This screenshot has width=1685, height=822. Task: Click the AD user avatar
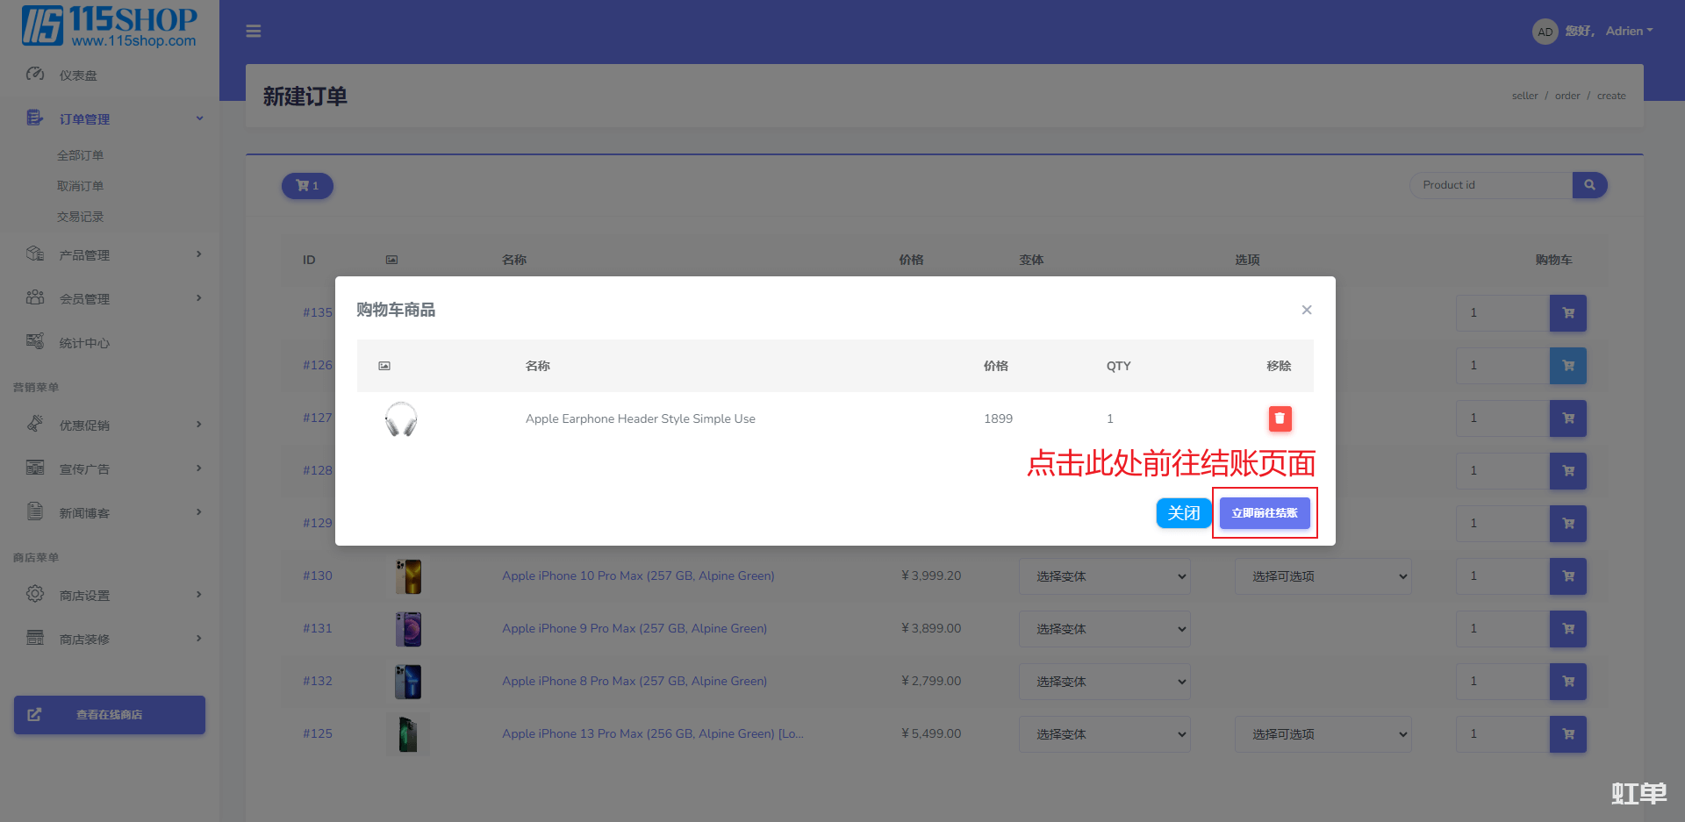[1545, 32]
